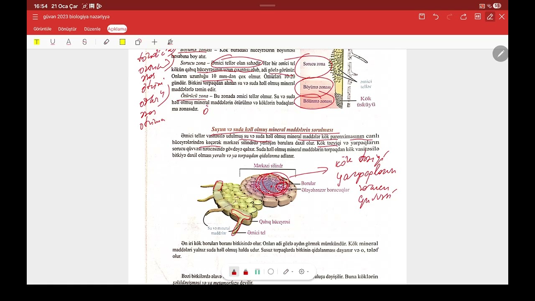The width and height of the screenshot is (535, 301).
Task: Select the yellow area highlight square tool
Action: 122,42
